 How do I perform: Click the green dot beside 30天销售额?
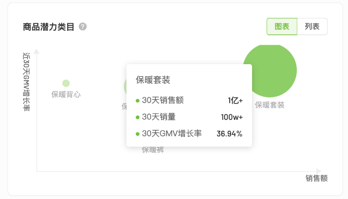138,101
